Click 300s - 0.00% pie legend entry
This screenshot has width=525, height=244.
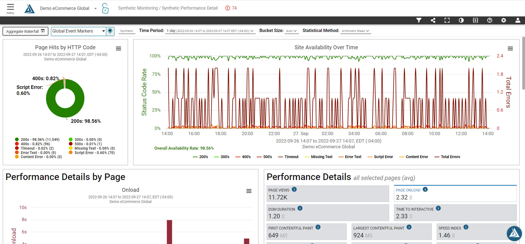click(x=85, y=140)
